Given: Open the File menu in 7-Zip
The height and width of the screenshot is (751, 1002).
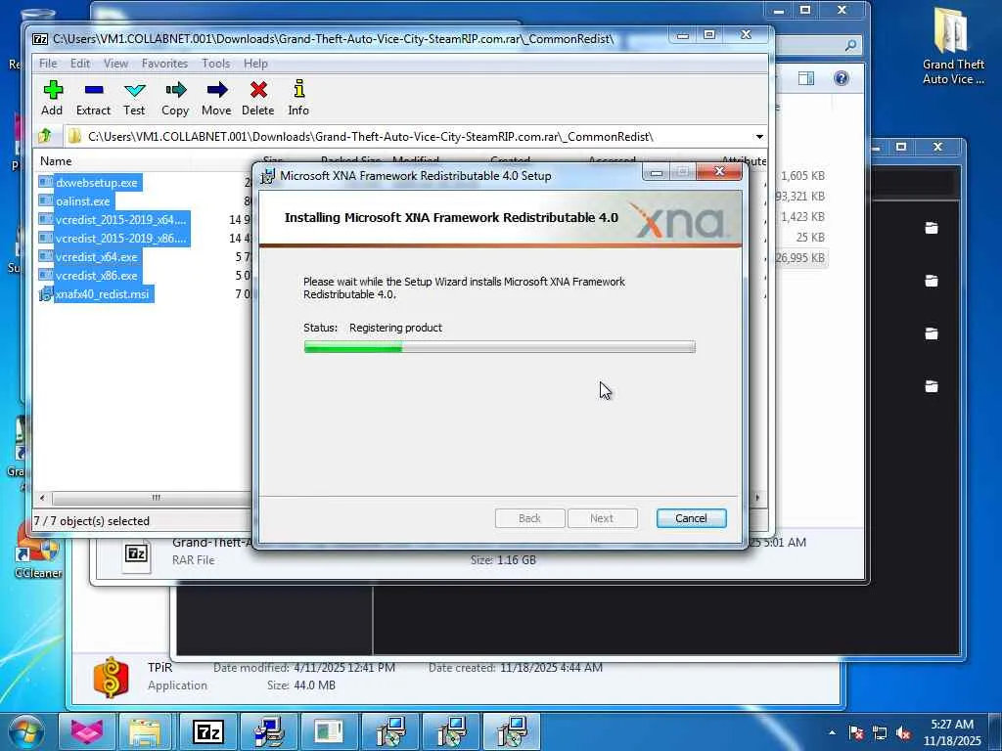Looking at the screenshot, I should coord(48,64).
